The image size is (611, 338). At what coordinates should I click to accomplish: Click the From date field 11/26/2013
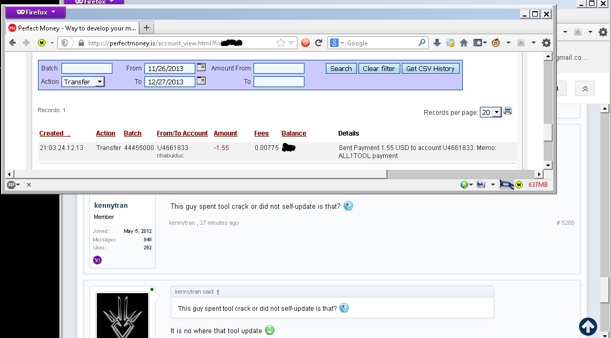[x=170, y=68]
